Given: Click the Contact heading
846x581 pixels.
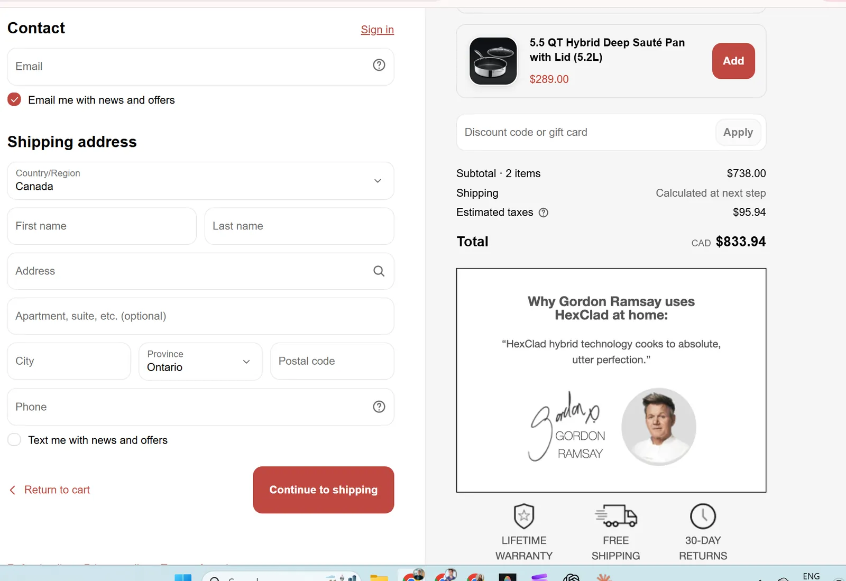Looking at the screenshot, I should 36,28.
